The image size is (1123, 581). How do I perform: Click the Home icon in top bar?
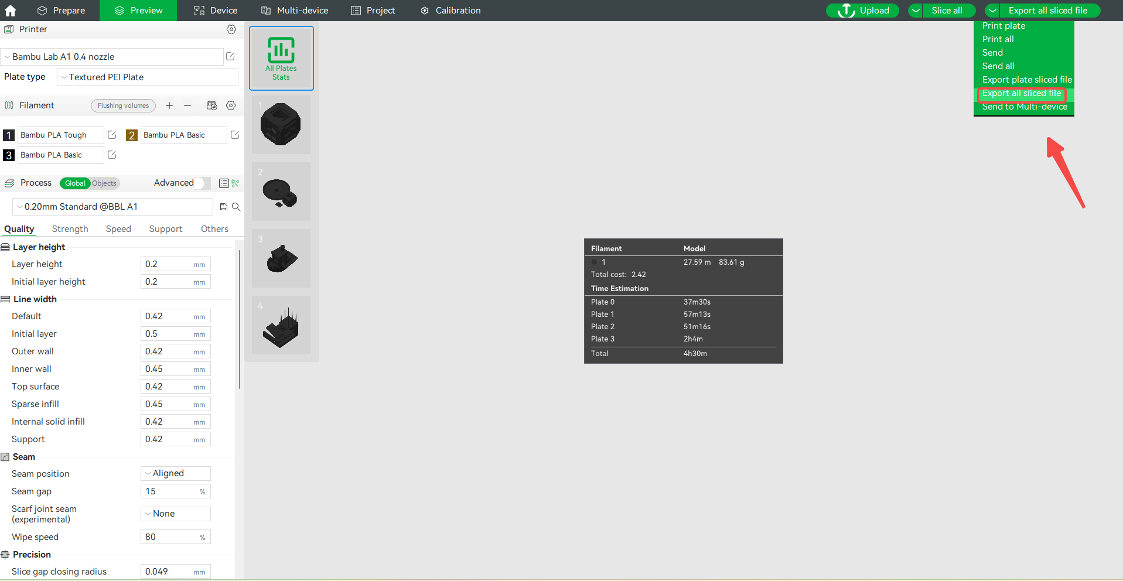coord(11,11)
